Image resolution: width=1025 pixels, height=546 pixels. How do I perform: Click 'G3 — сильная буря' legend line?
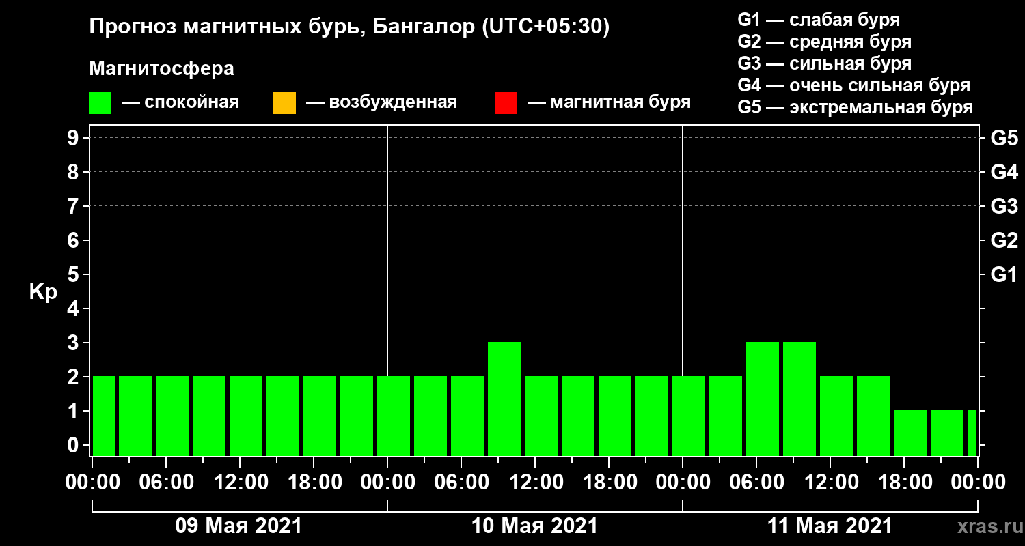825,63
